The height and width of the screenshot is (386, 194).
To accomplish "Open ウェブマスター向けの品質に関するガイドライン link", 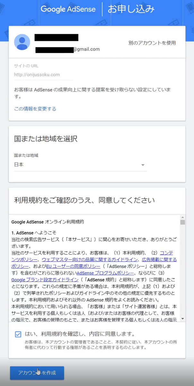I will coord(90,259).
